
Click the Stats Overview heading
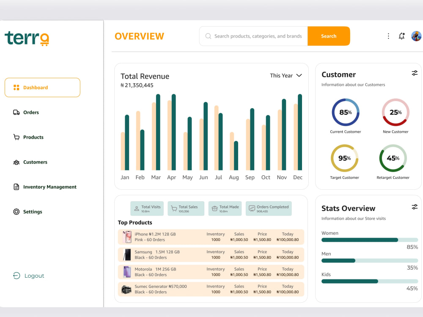coord(348,208)
